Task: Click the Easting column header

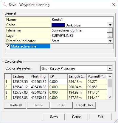Action: click(x=21, y=76)
